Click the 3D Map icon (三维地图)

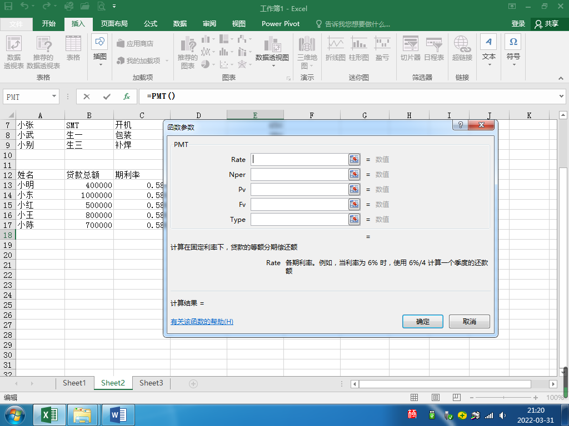307,52
